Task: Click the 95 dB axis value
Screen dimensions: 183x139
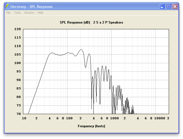Action: (x=19, y=71)
